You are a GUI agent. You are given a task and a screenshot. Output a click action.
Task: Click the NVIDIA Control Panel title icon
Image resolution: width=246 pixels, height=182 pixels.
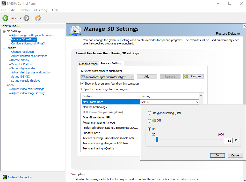pyautogui.click(x=3, y=4)
